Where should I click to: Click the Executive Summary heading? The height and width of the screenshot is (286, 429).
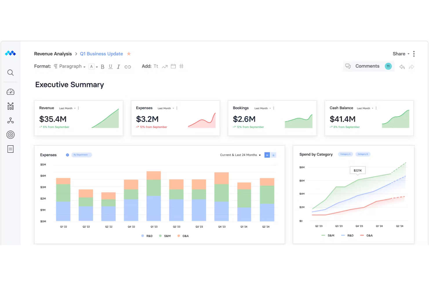70,85
